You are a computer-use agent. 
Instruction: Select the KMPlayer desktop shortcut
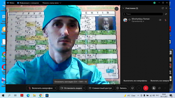[x=4, y=82]
